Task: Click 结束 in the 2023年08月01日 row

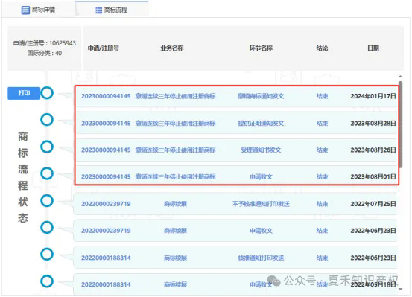Action: (x=322, y=176)
